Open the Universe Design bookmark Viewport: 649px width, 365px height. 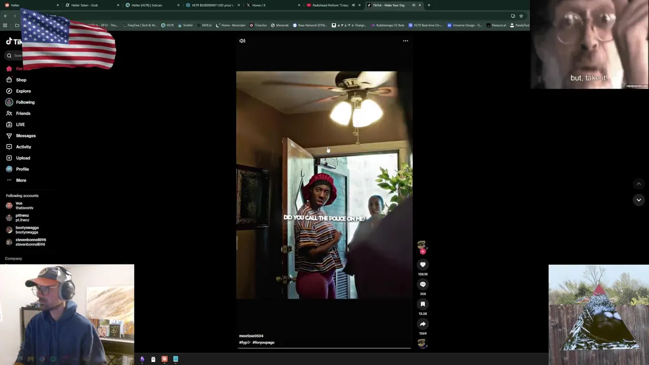click(x=464, y=25)
